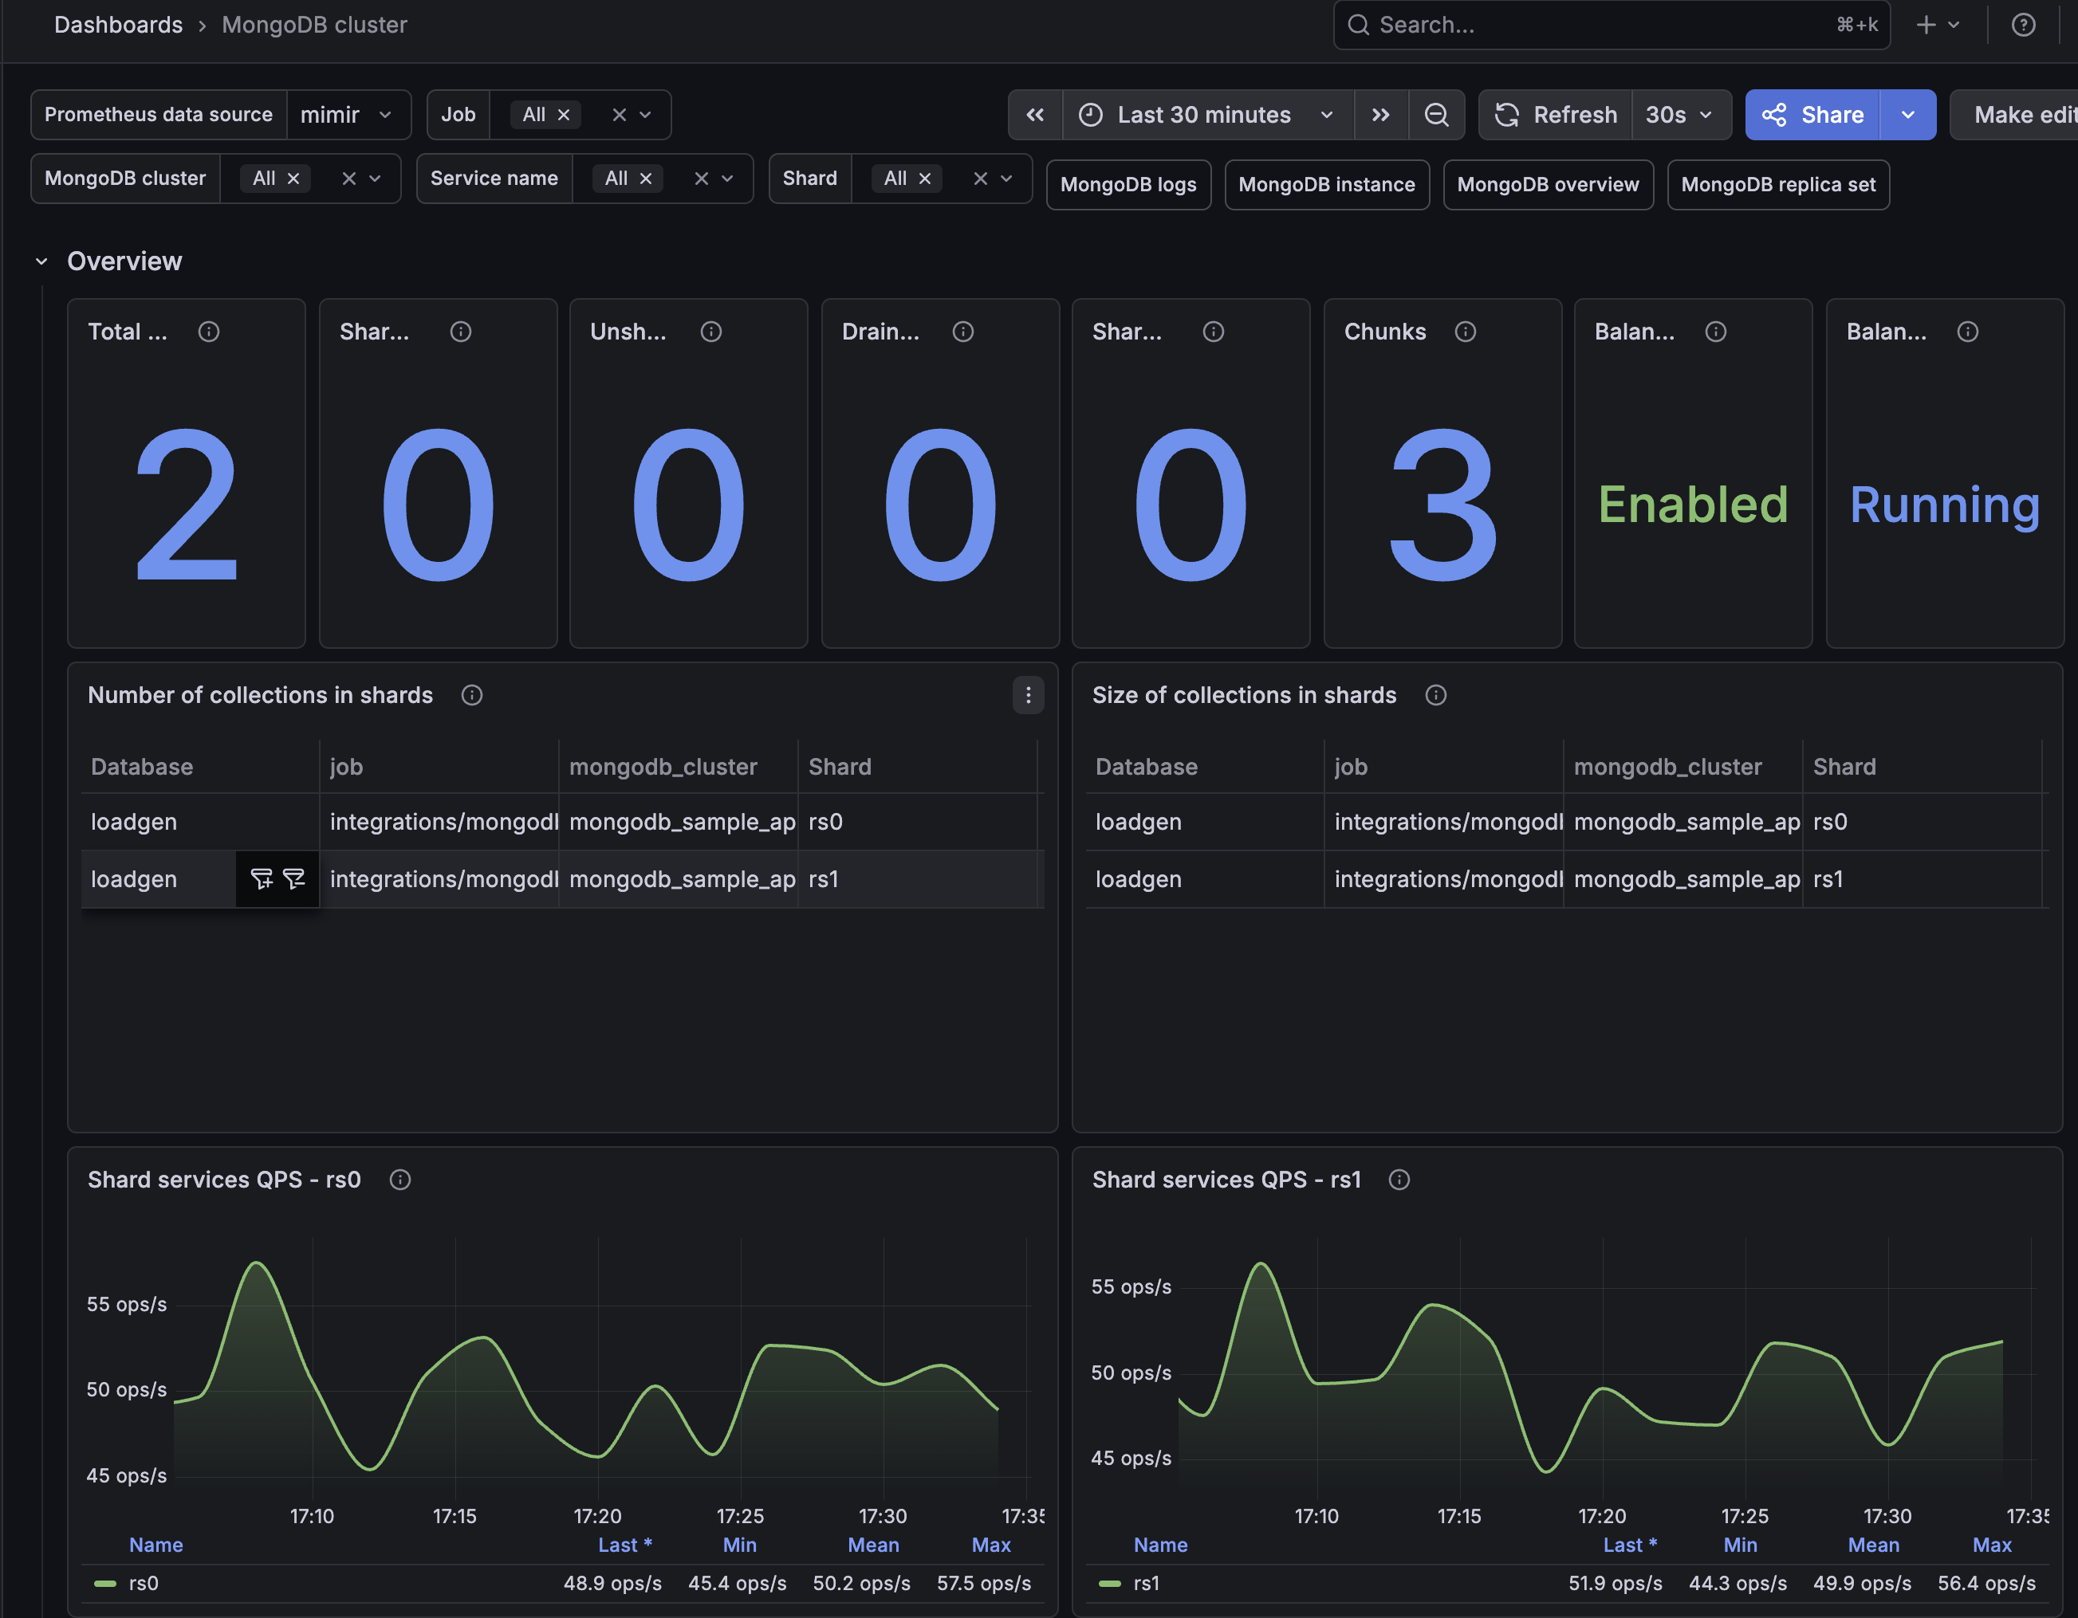Open the MongoDB logs dashboard link
Screen dimensions: 2078x1618
[1128, 185]
